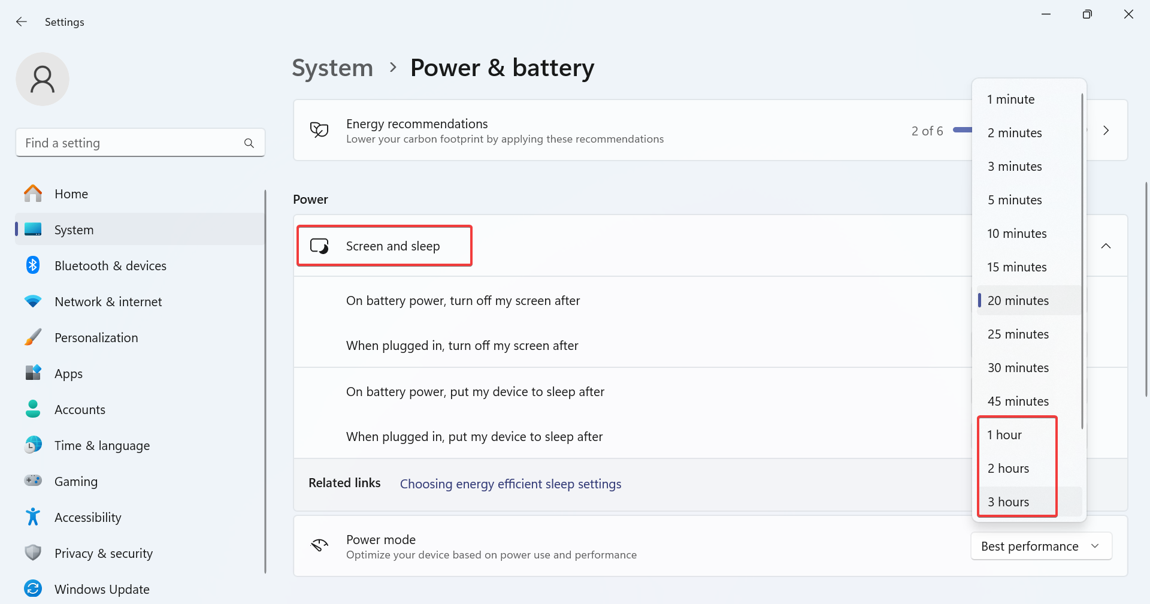Select 15 minutes from dropdown

(x=1030, y=267)
